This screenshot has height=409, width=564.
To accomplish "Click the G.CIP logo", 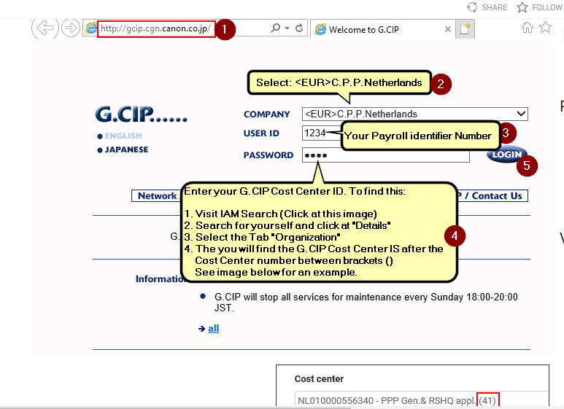I will 141,114.
